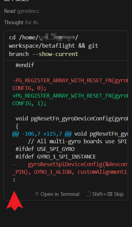Click the removed gyroResetSpiDeviceConfig line
Viewport: 132px width, 227px height.
pyautogui.click(x=70, y=164)
